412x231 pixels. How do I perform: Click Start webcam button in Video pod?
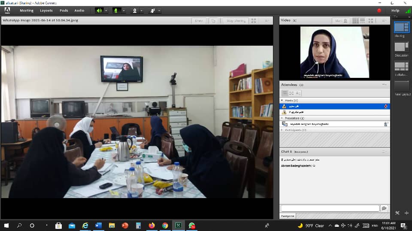coord(341,21)
